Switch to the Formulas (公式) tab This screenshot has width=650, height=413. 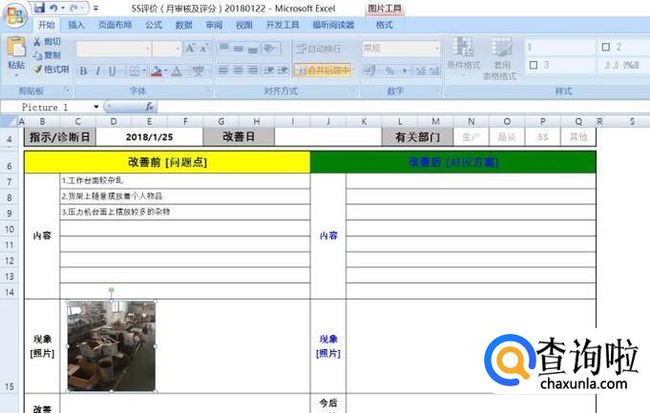tap(154, 25)
